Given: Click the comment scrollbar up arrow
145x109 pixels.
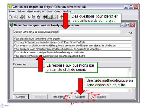Looking at the screenshot, I should (130, 70).
